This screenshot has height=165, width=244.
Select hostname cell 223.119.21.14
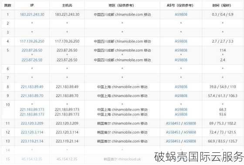(x=67, y=141)
